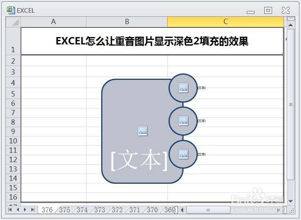Click [文本] label beside top circle
The width and height of the screenshot is (301, 220).
click(201, 88)
